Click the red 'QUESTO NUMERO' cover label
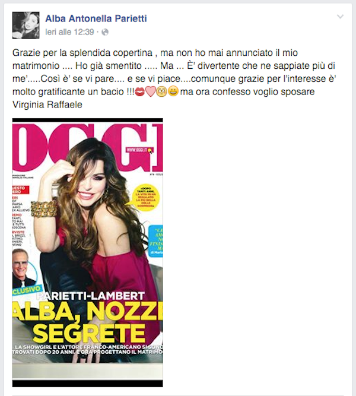The height and width of the screenshot is (396, 356). point(21,190)
